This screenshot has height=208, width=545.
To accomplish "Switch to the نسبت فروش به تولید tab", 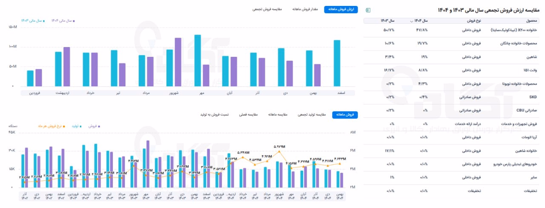I will pos(215,115).
